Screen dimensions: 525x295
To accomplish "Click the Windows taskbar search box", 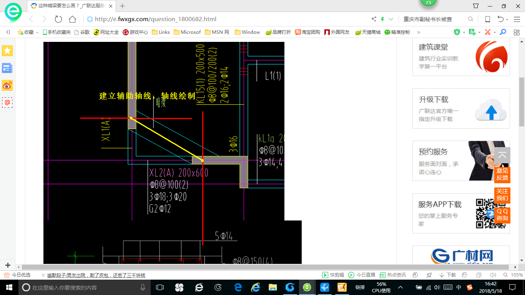I will tap(85, 287).
